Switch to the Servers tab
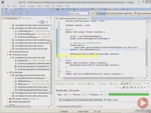The height and width of the screenshot is (113, 151). pos(82,84)
